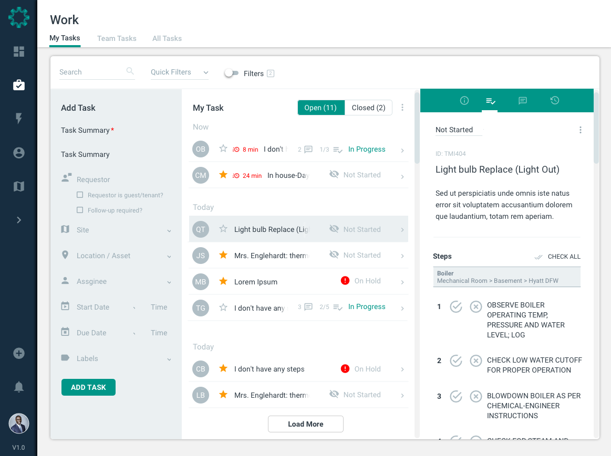The width and height of the screenshot is (611, 456).
Task: Open the Quick Filters dropdown
Action: point(179,72)
